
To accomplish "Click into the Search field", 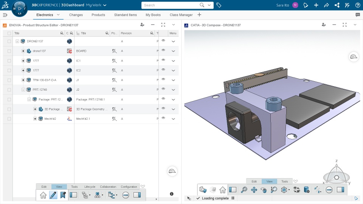I will [170, 5].
